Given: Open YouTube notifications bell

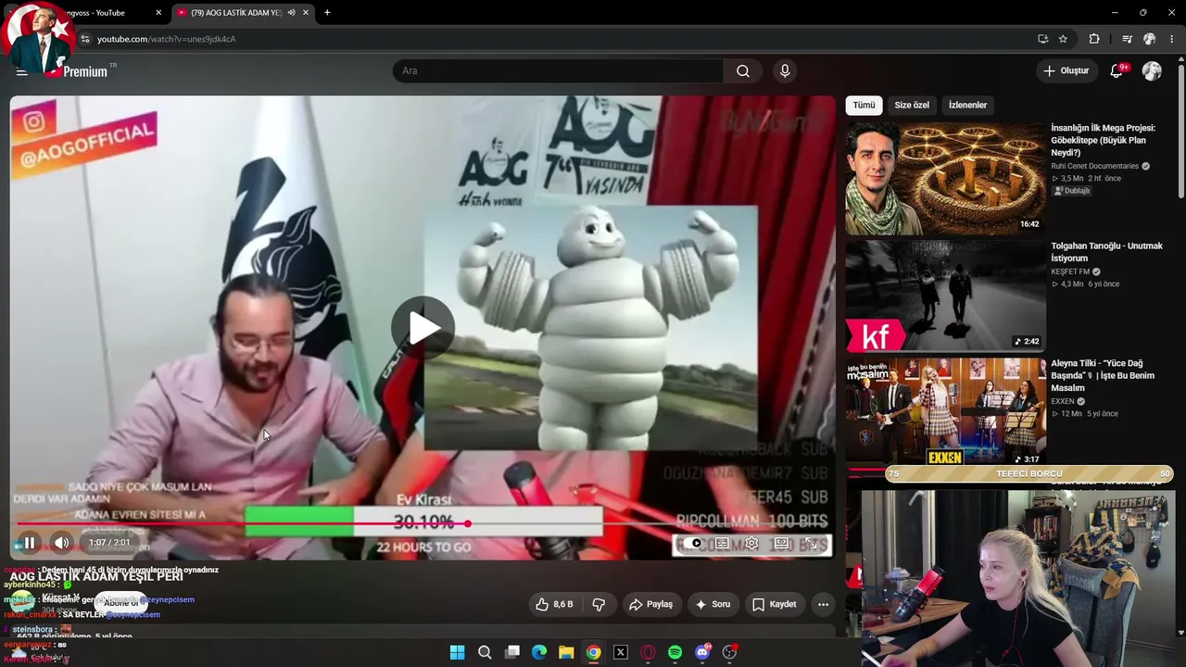Looking at the screenshot, I should click(1117, 71).
